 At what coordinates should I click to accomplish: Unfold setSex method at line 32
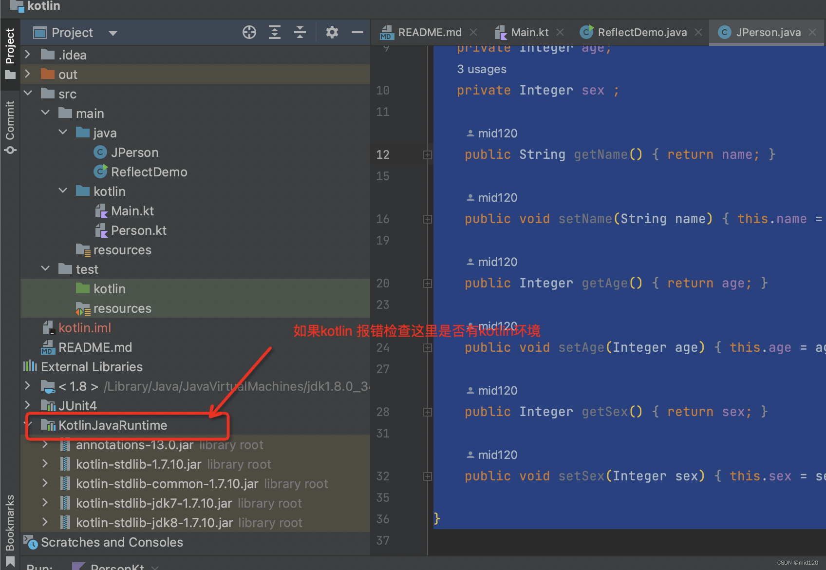pos(428,476)
